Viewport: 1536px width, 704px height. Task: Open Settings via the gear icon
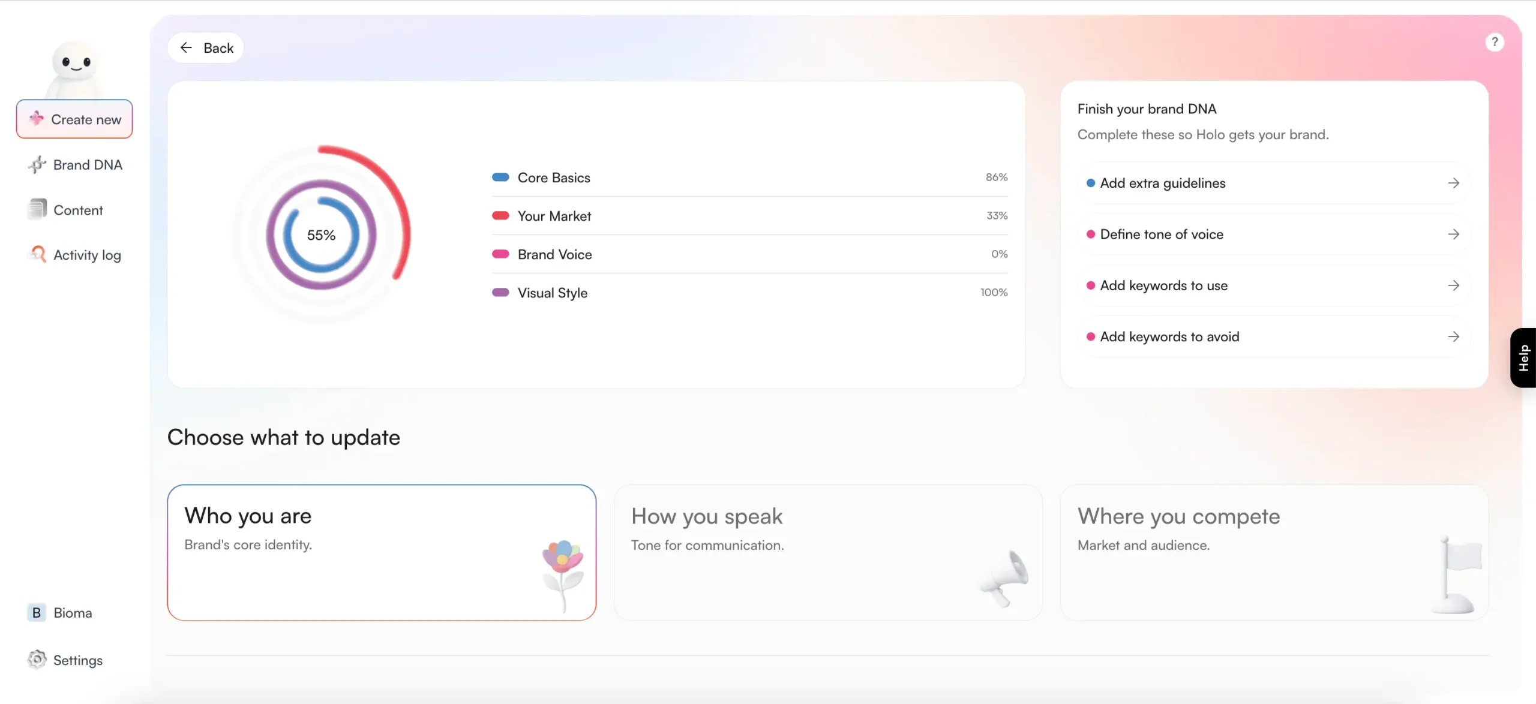[x=36, y=660]
